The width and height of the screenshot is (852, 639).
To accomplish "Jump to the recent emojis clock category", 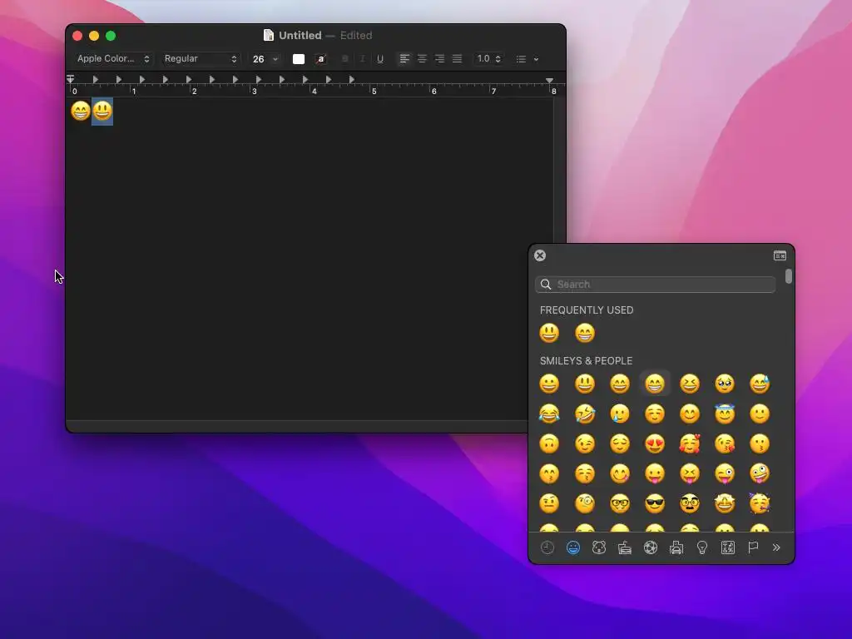I will coord(547,547).
